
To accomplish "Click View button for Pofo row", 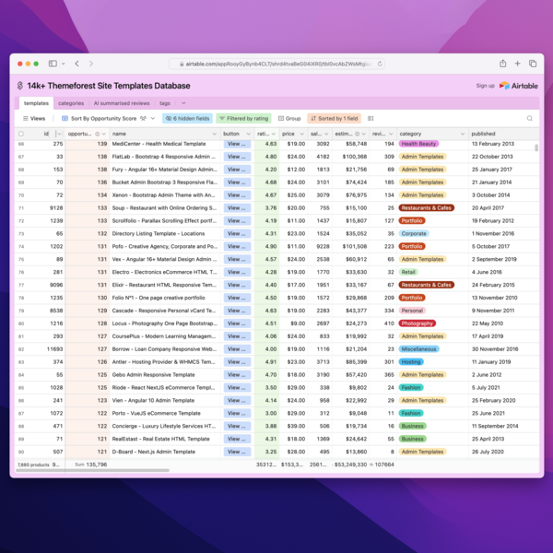I will (x=237, y=246).
